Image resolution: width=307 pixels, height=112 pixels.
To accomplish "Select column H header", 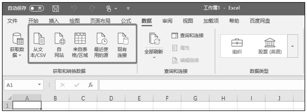I will 223,98.
